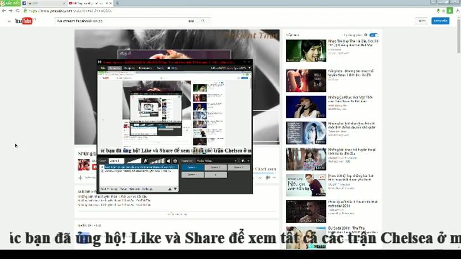Click the XSplit scene name field
The width and height of the screenshot is (461, 259).
pos(116,161)
